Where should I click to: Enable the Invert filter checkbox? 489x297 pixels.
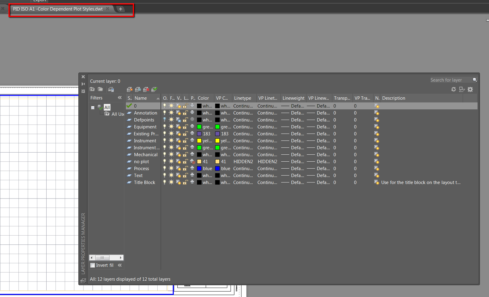click(x=93, y=265)
